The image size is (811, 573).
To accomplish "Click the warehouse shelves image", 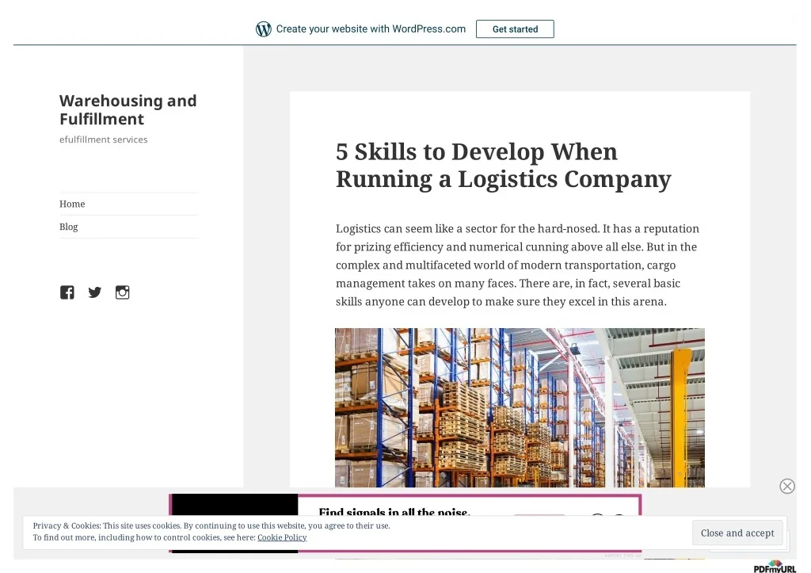I will tap(520, 407).
